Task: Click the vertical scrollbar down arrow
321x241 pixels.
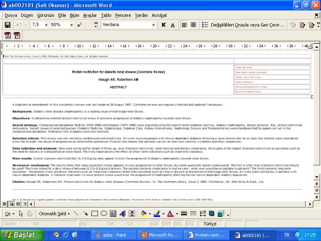Action: point(317,177)
